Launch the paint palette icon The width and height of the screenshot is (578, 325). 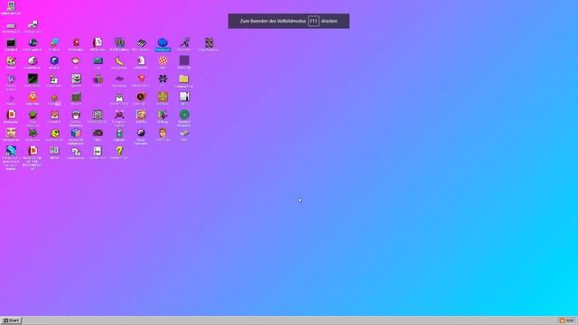click(11, 60)
